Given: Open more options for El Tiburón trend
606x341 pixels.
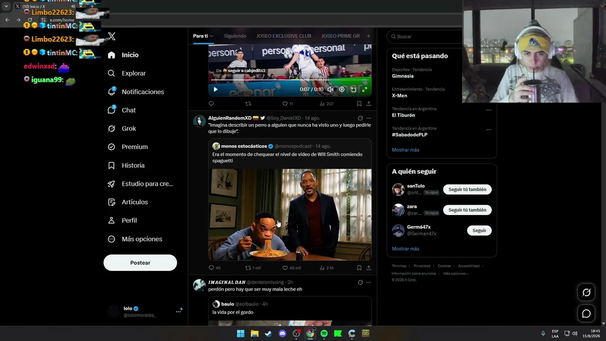Looking at the screenshot, I should click(x=489, y=110).
